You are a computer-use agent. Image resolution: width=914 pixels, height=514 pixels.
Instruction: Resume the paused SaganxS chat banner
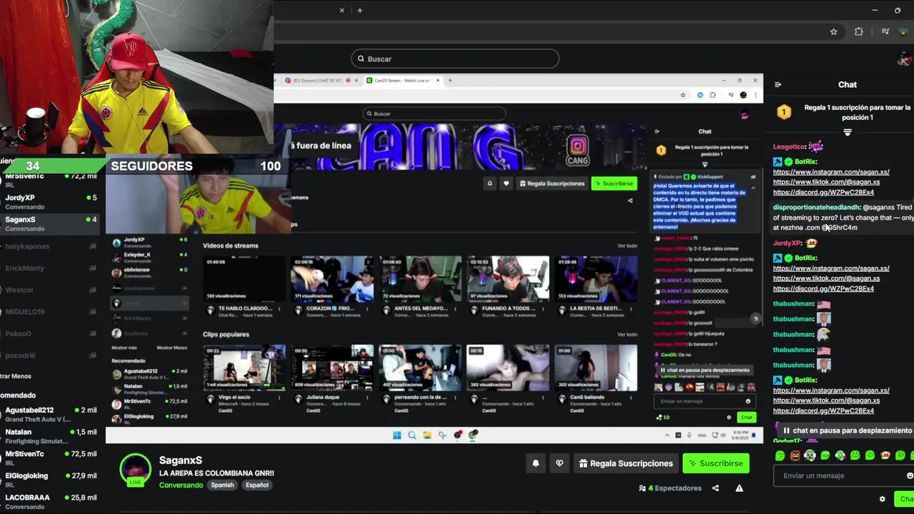(847, 430)
